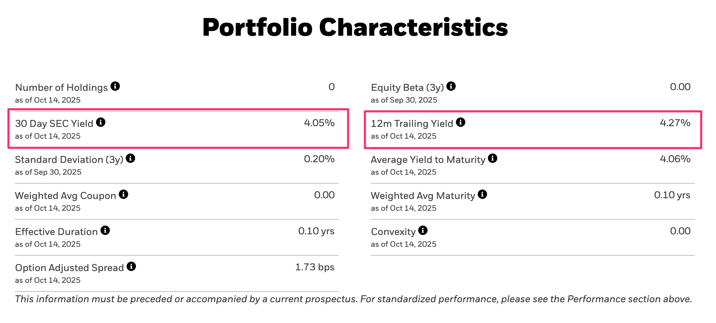Image resolution: width=716 pixels, height=323 pixels.
Task: Show the Equity Beta (3y) info icon
Action: pyautogui.click(x=451, y=86)
